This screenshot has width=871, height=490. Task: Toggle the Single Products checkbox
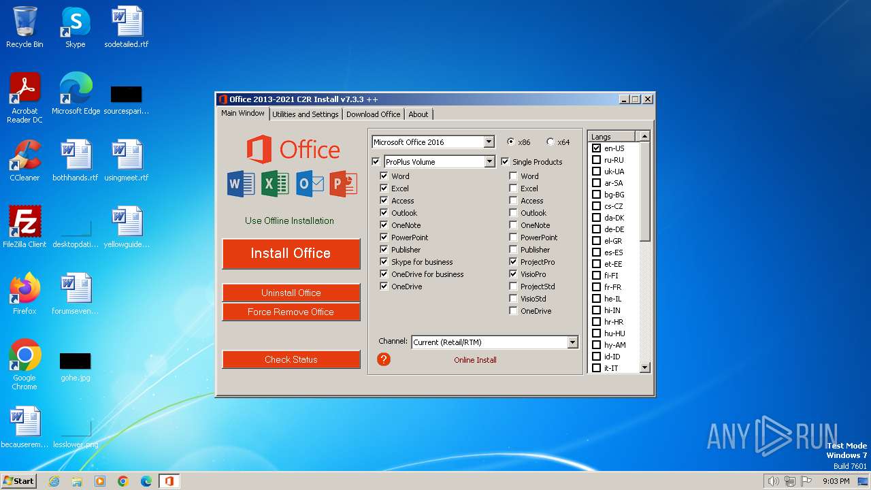[506, 162]
